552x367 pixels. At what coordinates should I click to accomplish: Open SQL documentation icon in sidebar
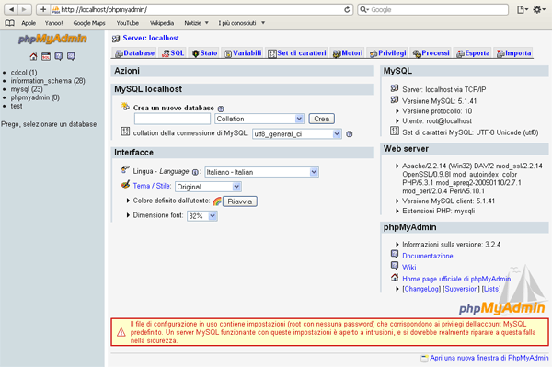[71, 56]
